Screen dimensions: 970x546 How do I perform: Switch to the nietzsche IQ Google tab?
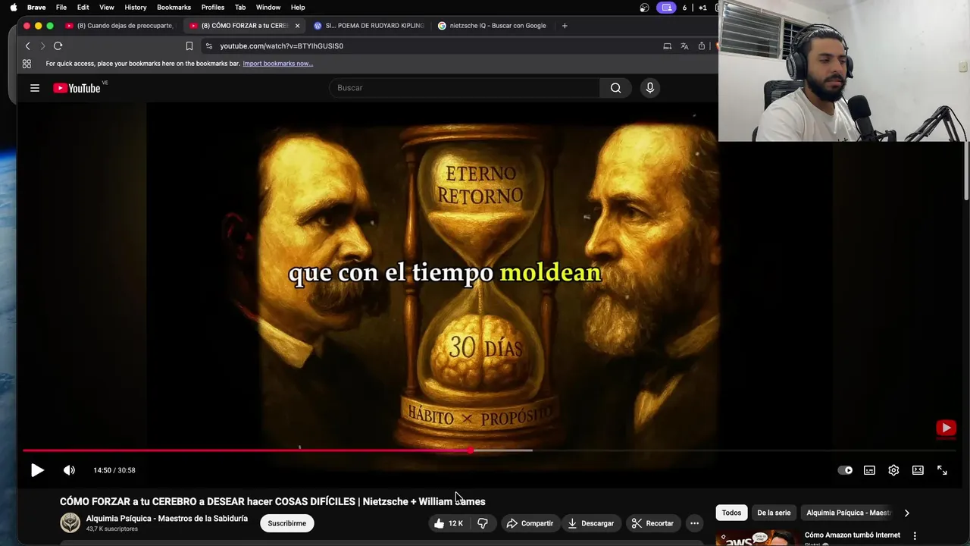pyautogui.click(x=493, y=26)
